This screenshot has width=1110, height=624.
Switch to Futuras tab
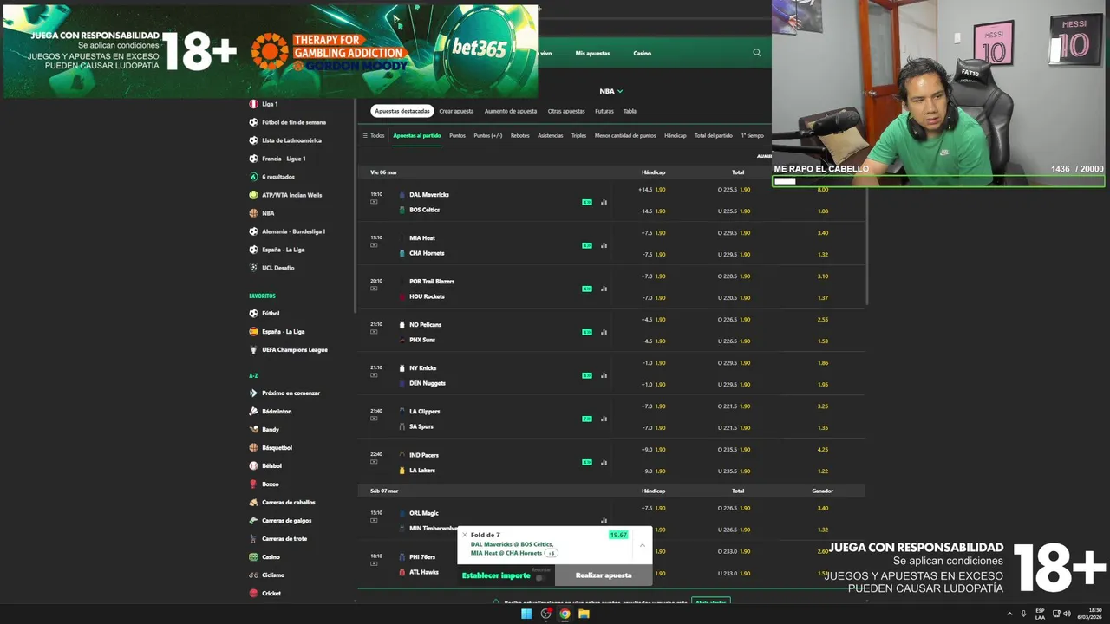click(604, 111)
